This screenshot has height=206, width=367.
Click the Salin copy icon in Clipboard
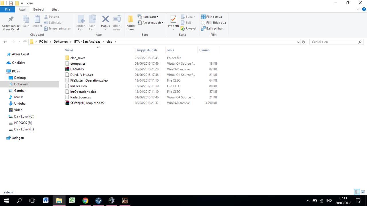pyautogui.click(x=26, y=19)
